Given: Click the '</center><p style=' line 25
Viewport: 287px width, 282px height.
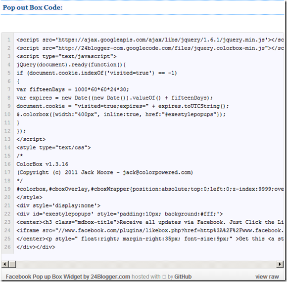Looking at the screenshot, I should (150, 239).
